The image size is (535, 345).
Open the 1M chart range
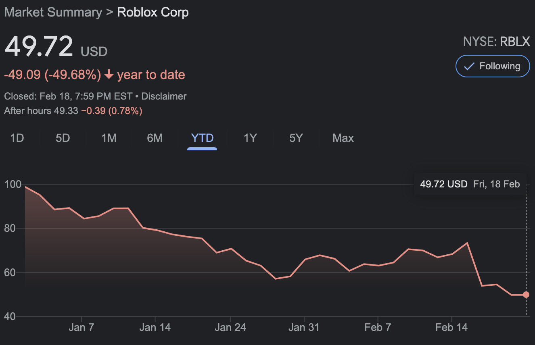click(109, 138)
